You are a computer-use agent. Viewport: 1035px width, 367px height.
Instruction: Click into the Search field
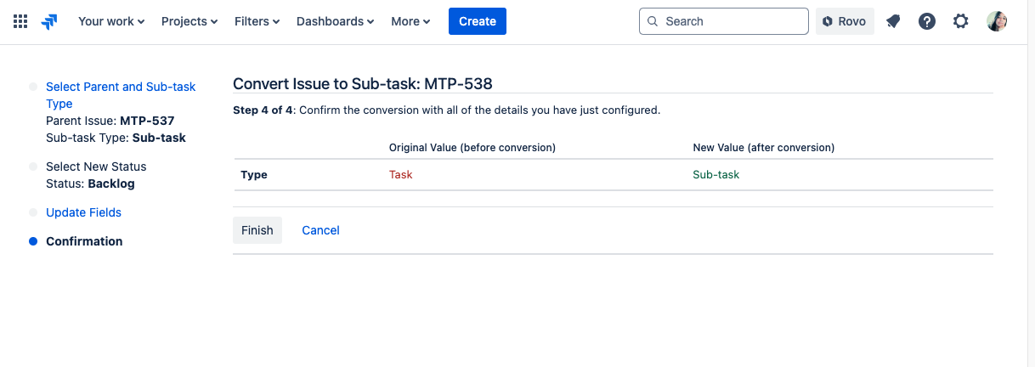pyautogui.click(x=731, y=21)
